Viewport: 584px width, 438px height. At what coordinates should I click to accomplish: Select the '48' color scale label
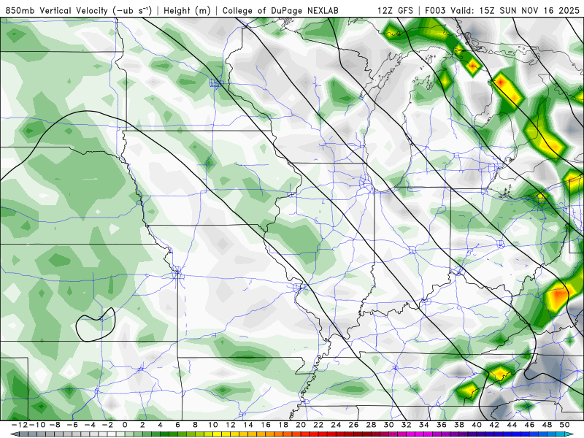tap(547, 425)
